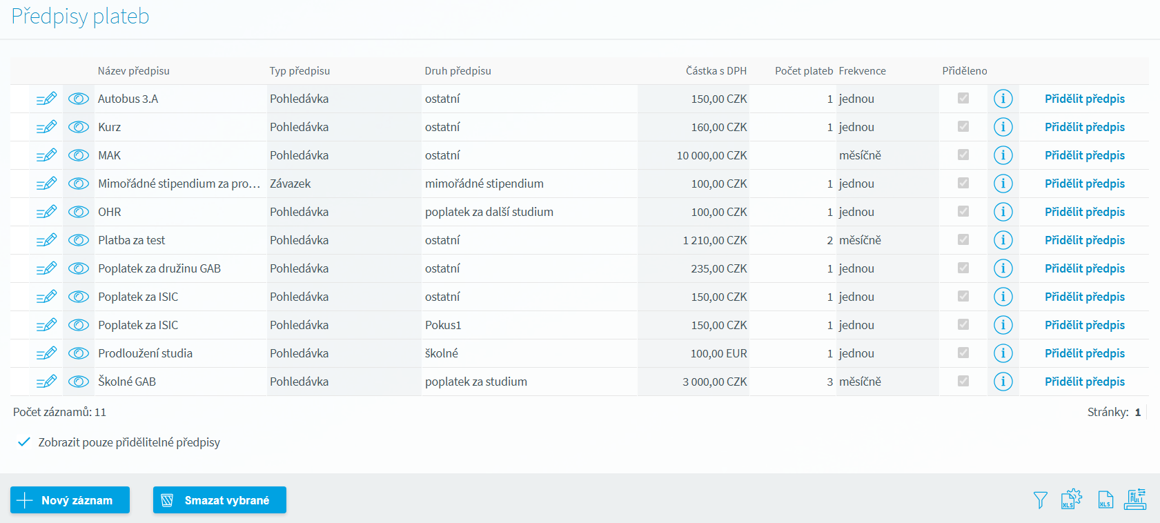
Task: Open the filter funnel icon
Action: pyautogui.click(x=1041, y=500)
